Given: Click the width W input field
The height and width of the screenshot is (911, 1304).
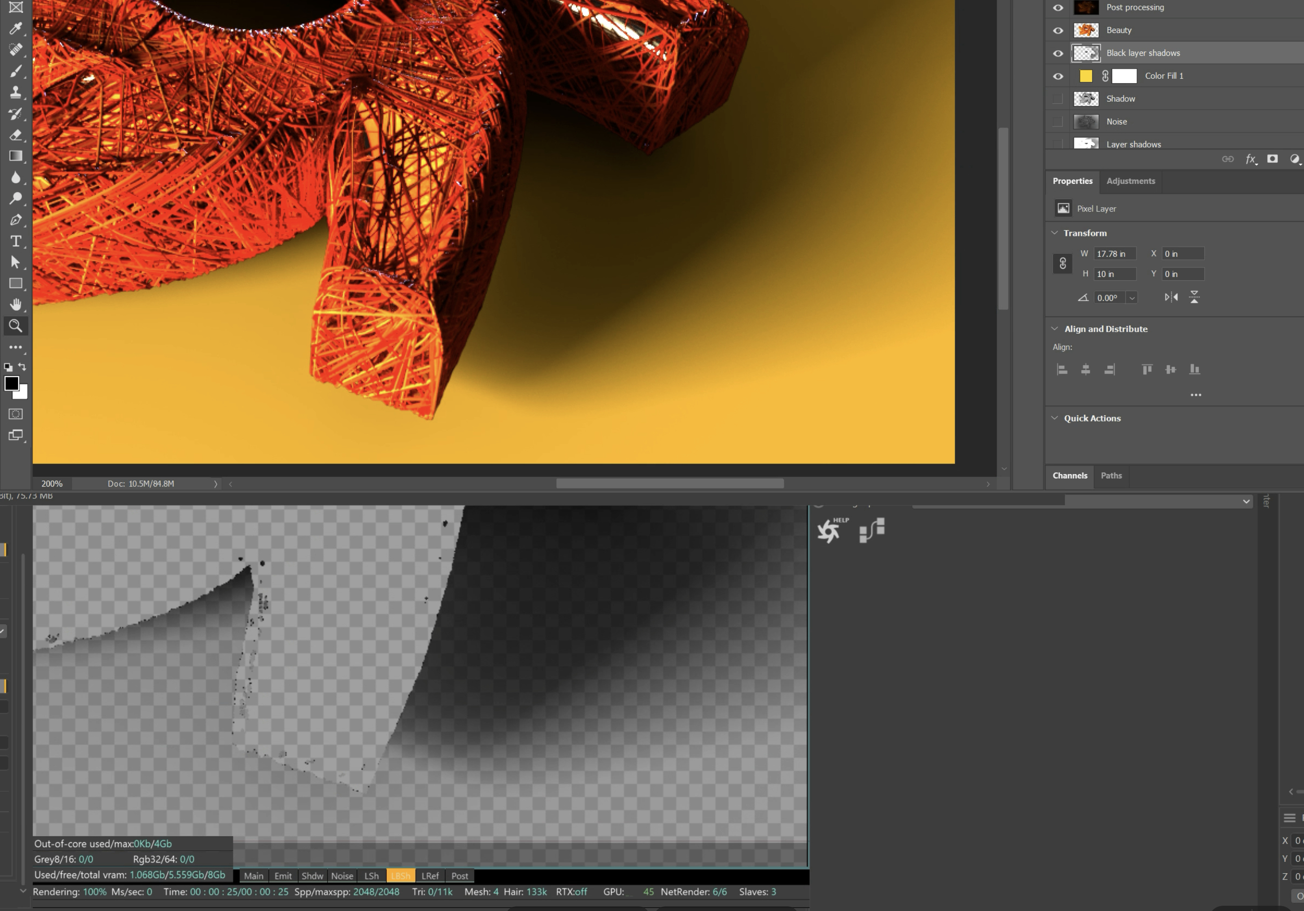Looking at the screenshot, I should pos(1115,254).
